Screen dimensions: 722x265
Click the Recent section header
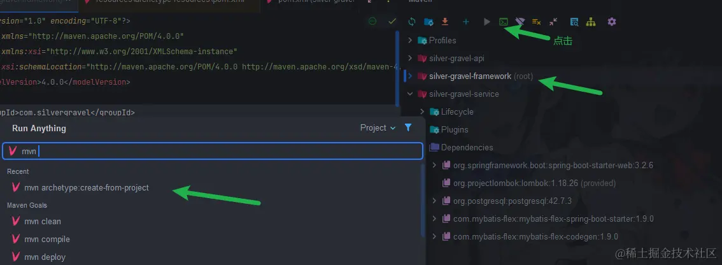18,171
